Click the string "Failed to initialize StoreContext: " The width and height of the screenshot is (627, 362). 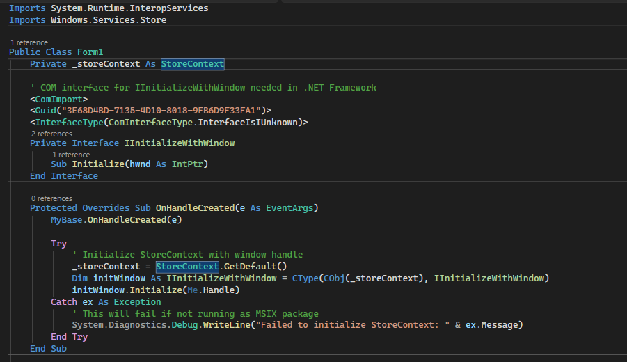[353, 325]
